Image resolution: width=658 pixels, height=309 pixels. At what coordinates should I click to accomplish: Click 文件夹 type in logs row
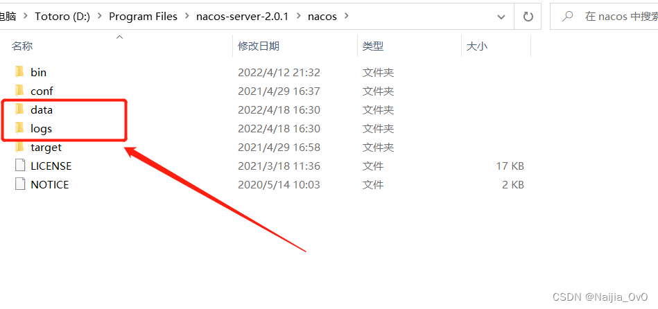pyautogui.click(x=378, y=129)
